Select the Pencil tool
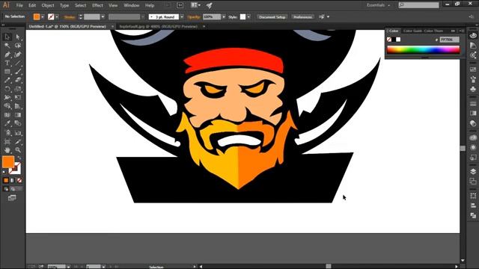479x269 pixels. click(7, 80)
